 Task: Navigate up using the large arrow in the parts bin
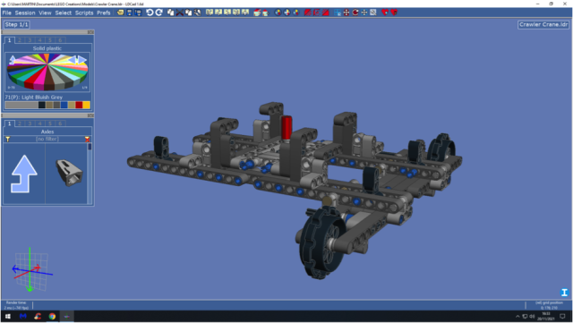[24, 174]
